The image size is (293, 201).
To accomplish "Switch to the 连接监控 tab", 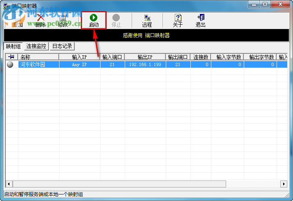I will (36, 46).
